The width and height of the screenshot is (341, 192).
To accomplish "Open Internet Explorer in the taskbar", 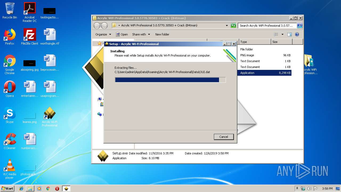I will 21,189.
